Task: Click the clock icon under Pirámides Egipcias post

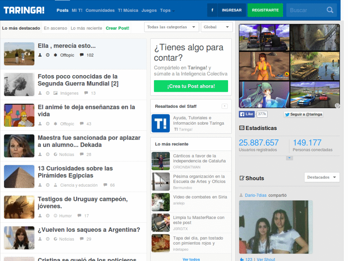Action: (x=48, y=185)
